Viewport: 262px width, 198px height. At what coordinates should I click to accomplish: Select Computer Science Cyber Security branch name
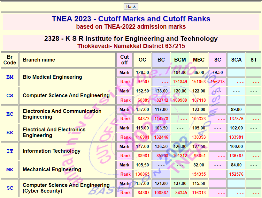(x=66, y=188)
